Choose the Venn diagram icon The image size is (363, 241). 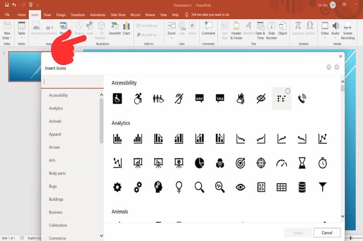point(220,163)
